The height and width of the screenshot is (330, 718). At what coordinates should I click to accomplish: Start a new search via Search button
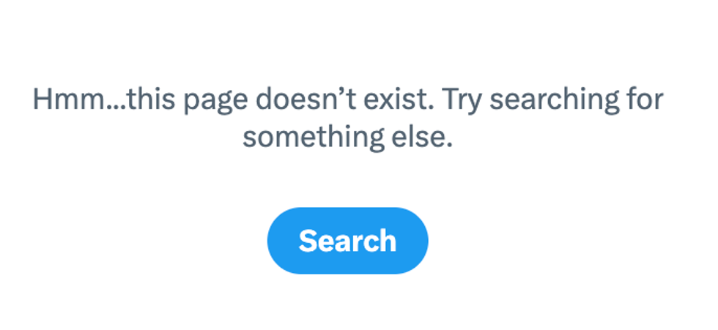347,241
